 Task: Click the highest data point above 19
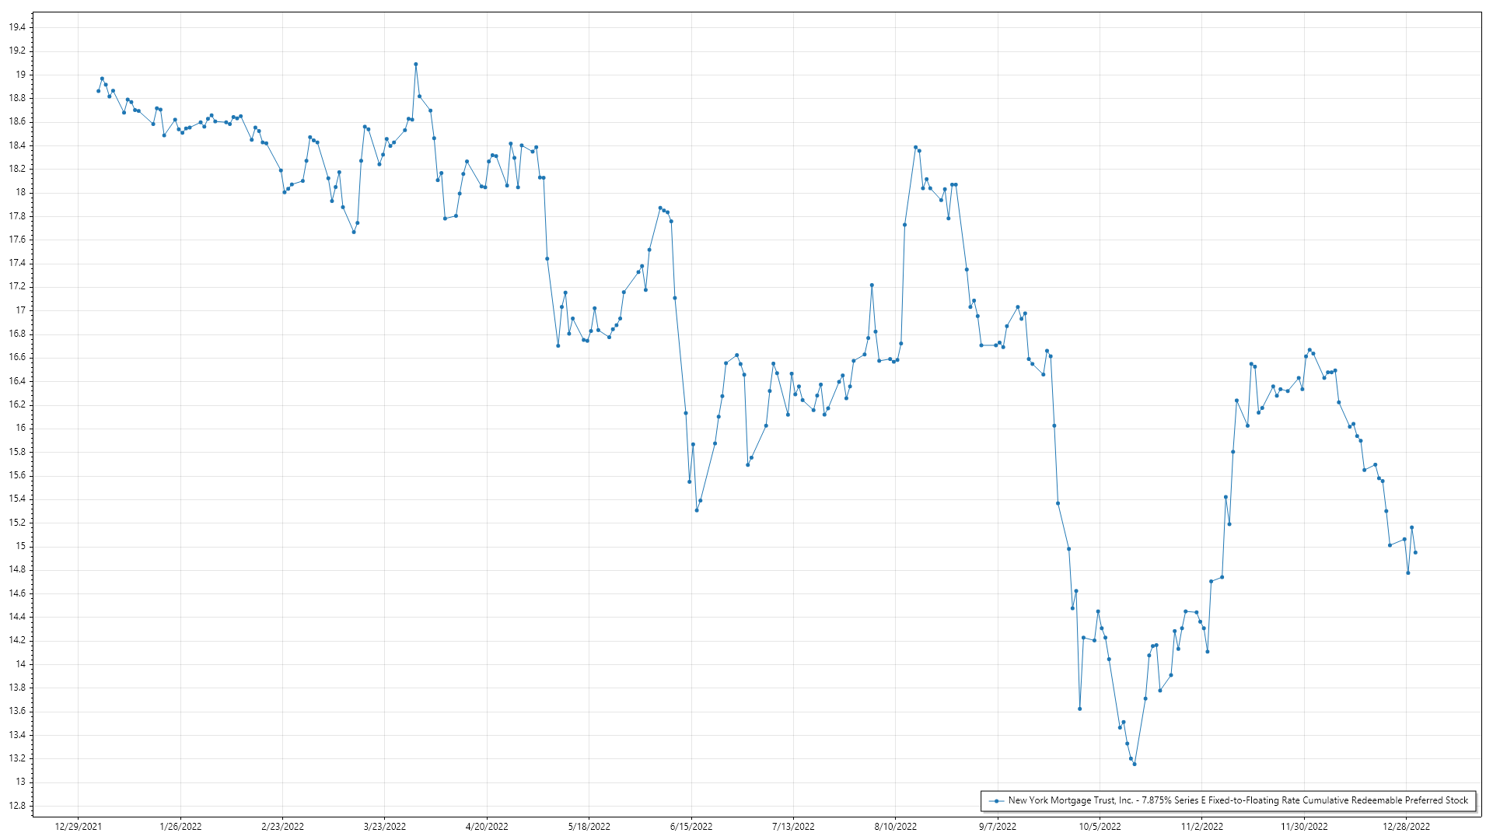(x=415, y=65)
